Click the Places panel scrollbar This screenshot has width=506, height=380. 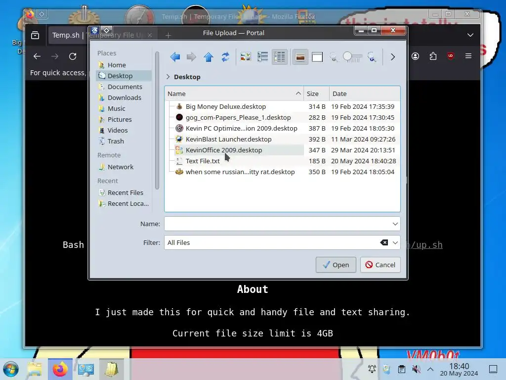(x=157, y=120)
